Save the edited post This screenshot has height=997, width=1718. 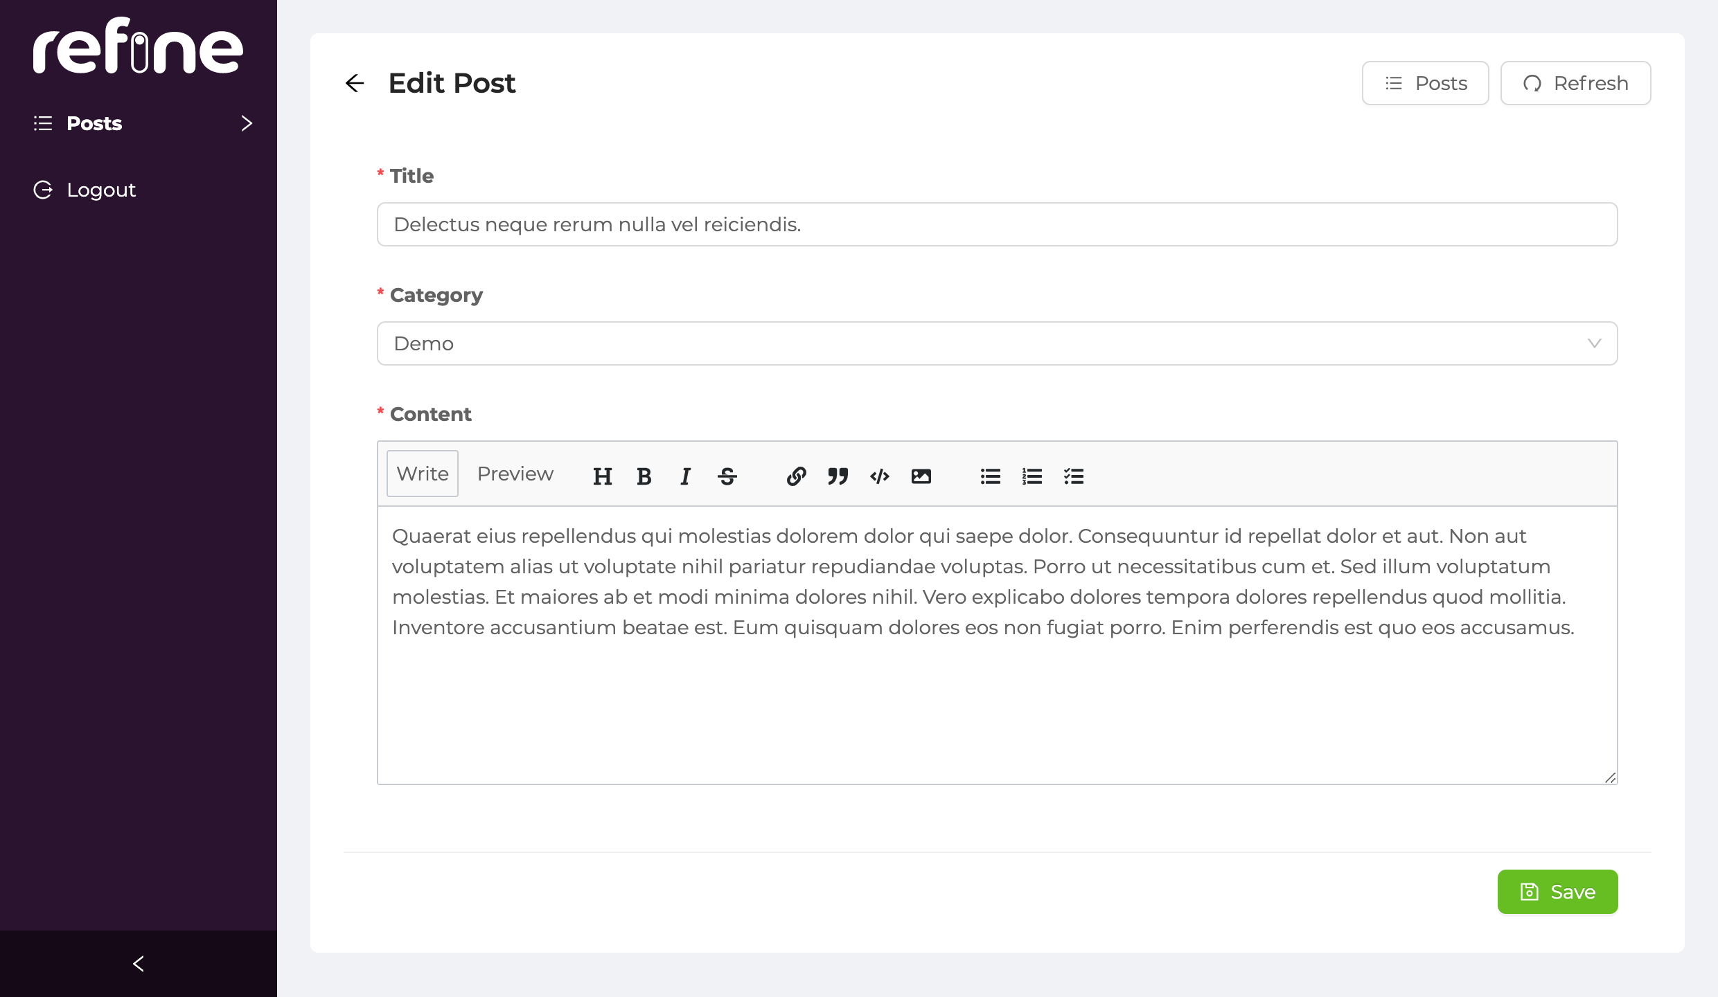point(1557,892)
